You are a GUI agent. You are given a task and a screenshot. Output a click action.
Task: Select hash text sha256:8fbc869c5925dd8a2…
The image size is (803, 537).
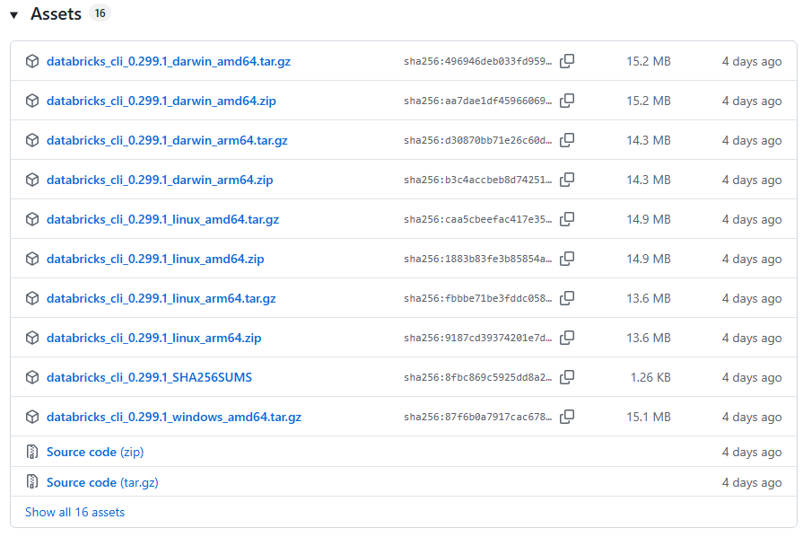(x=478, y=378)
